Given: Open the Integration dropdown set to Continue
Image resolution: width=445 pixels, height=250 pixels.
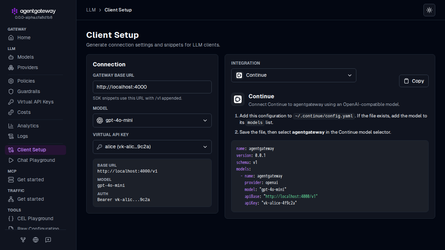Looking at the screenshot, I should click(294, 75).
